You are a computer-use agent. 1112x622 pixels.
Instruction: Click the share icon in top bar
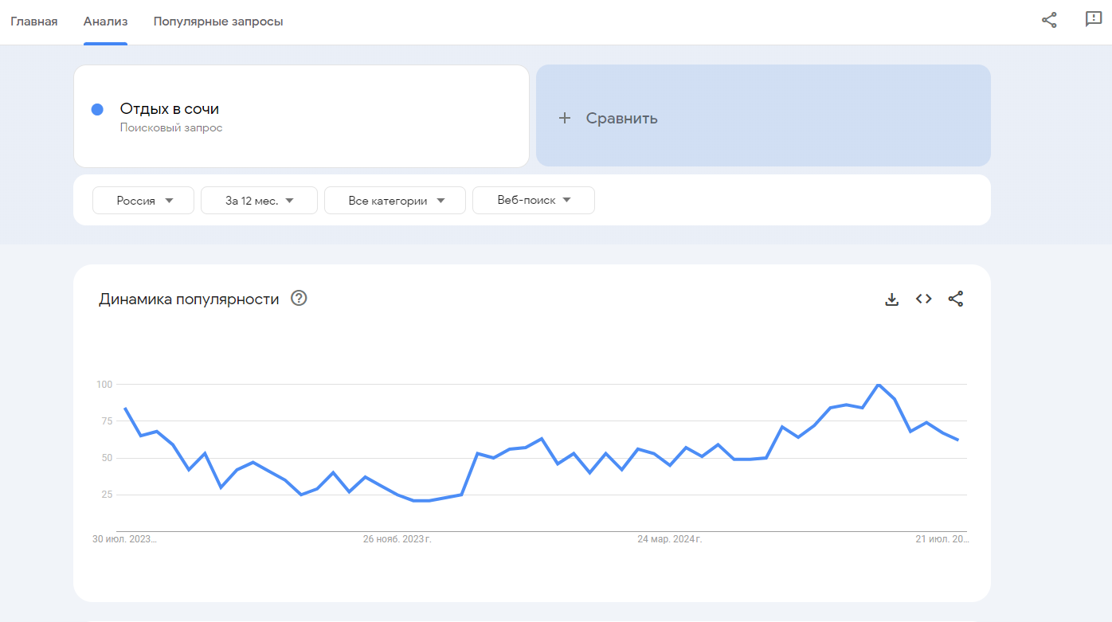coord(1049,21)
